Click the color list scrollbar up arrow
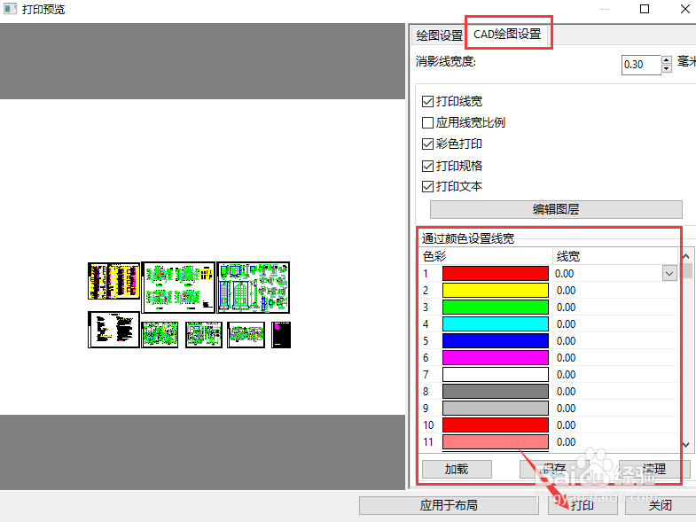Viewport: 696px width, 522px height. (685, 256)
